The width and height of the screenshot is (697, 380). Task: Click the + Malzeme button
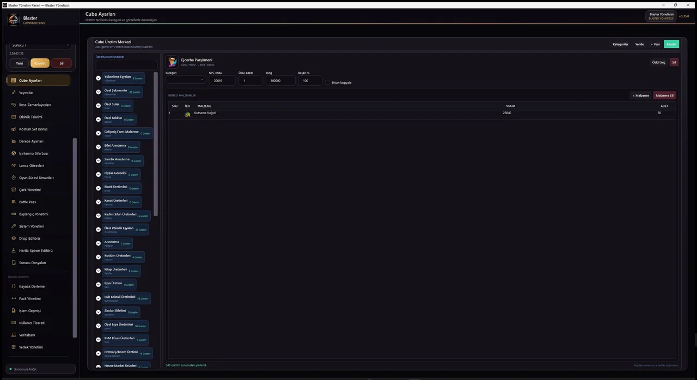coord(641,95)
